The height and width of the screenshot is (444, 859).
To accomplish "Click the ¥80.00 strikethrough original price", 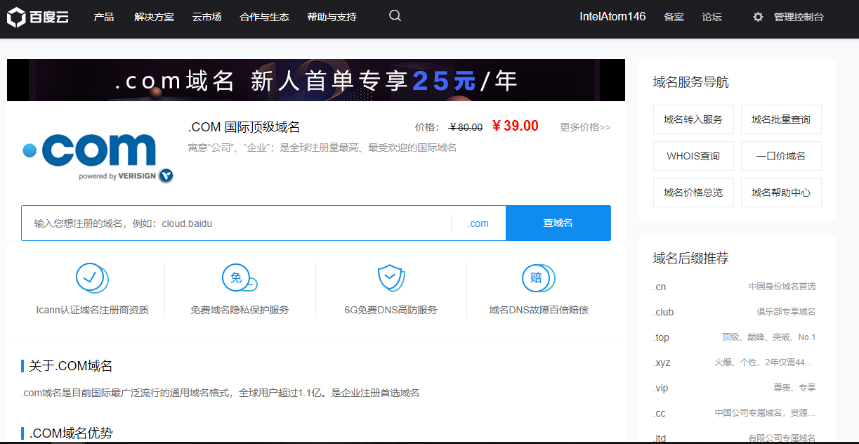I will click(466, 127).
